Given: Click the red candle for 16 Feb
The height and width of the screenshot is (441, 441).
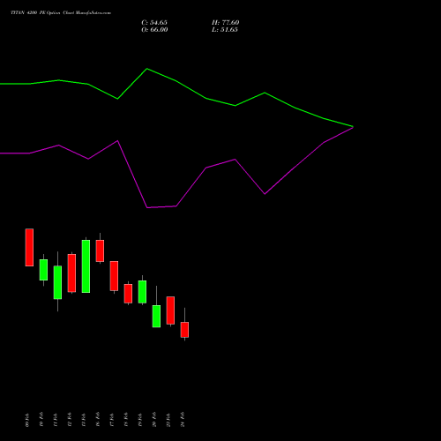Looking at the screenshot, I should pyautogui.click(x=100, y=250).
